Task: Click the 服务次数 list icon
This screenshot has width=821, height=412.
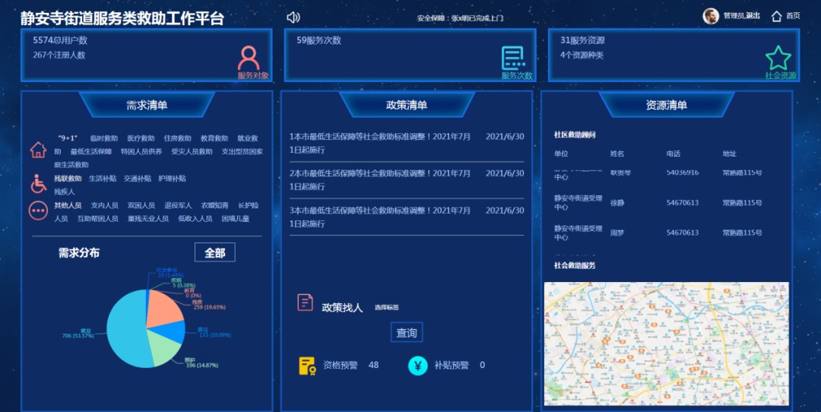Action: 513,58
